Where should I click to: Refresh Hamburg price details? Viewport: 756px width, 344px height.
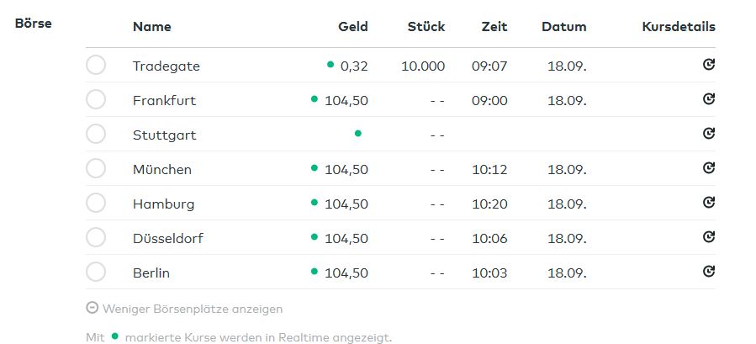coord(709,202)
